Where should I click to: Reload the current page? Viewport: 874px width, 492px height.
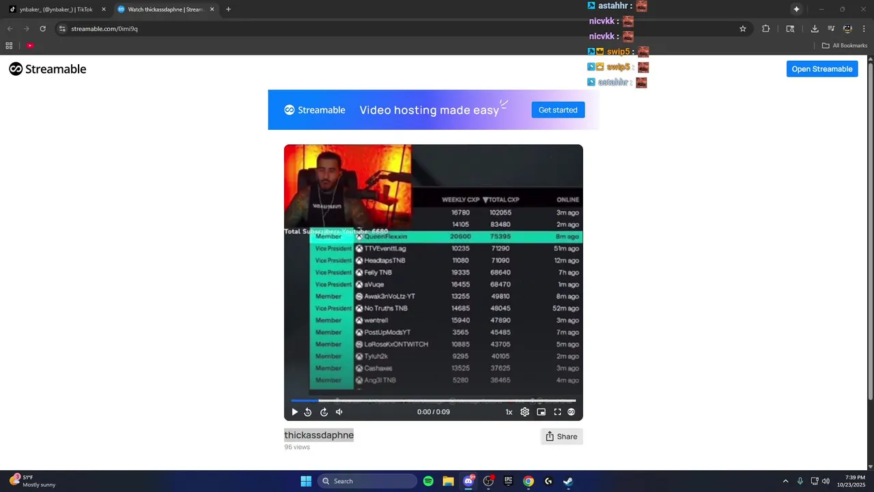pos(42,29)
